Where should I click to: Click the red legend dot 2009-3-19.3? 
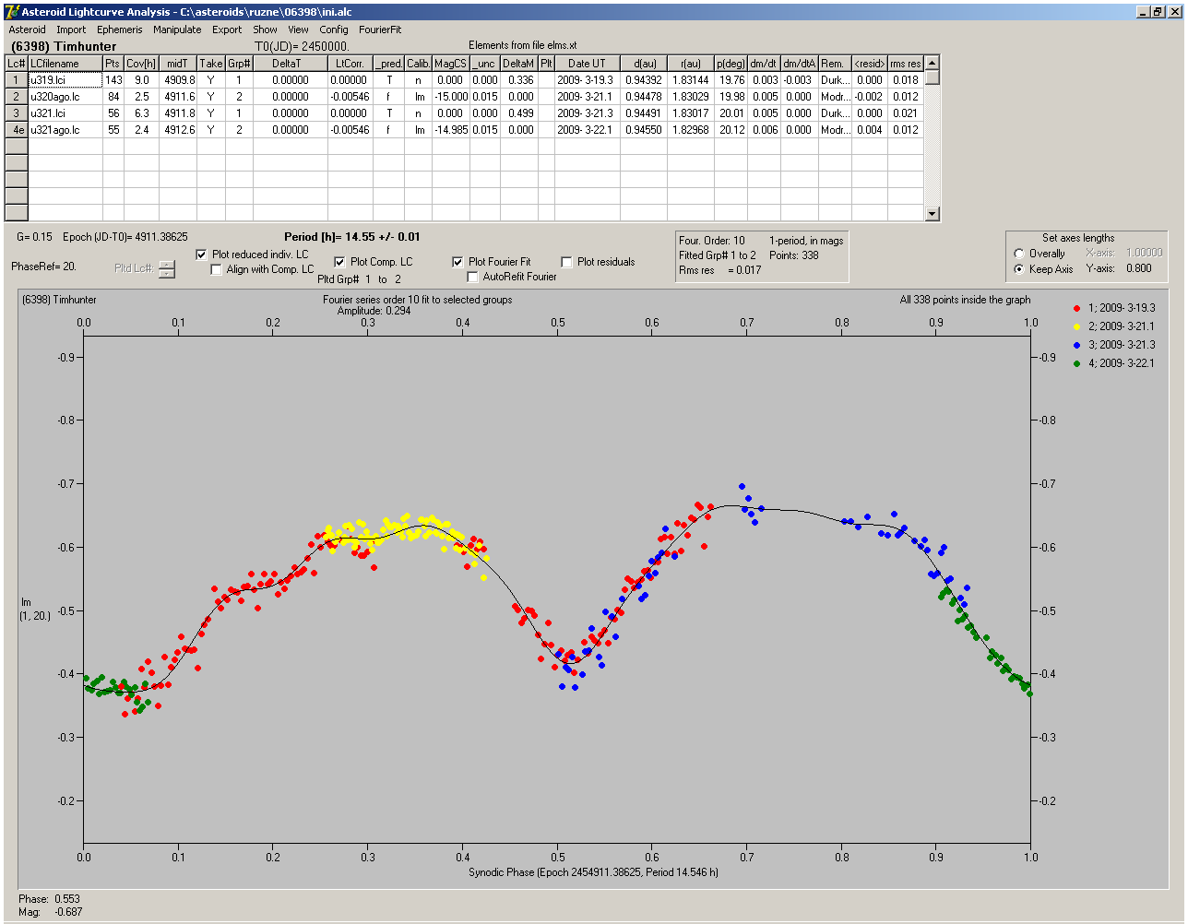tap(1078, 307)
